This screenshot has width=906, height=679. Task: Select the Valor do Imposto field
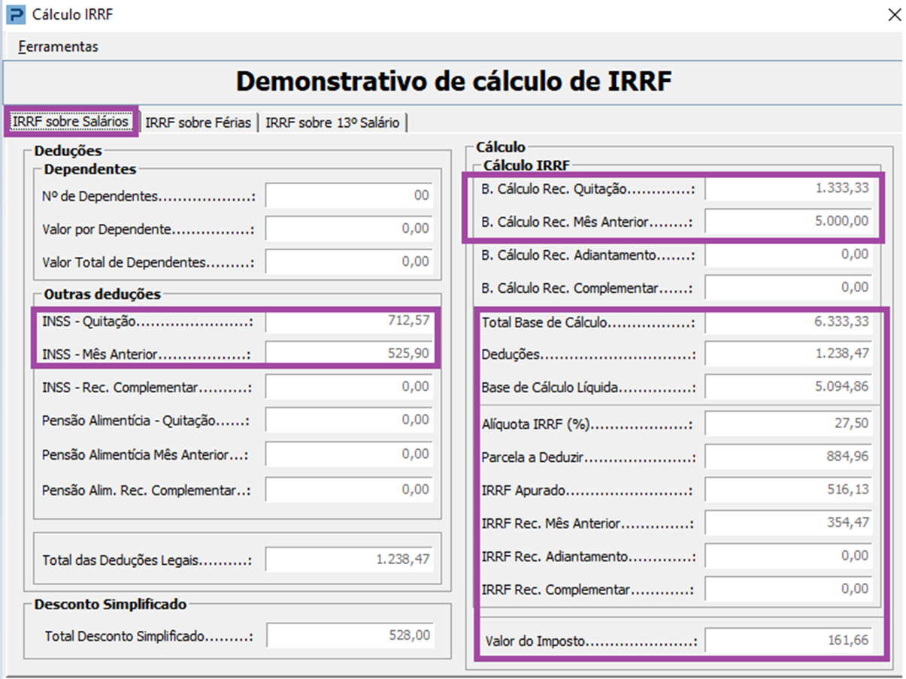789,641
